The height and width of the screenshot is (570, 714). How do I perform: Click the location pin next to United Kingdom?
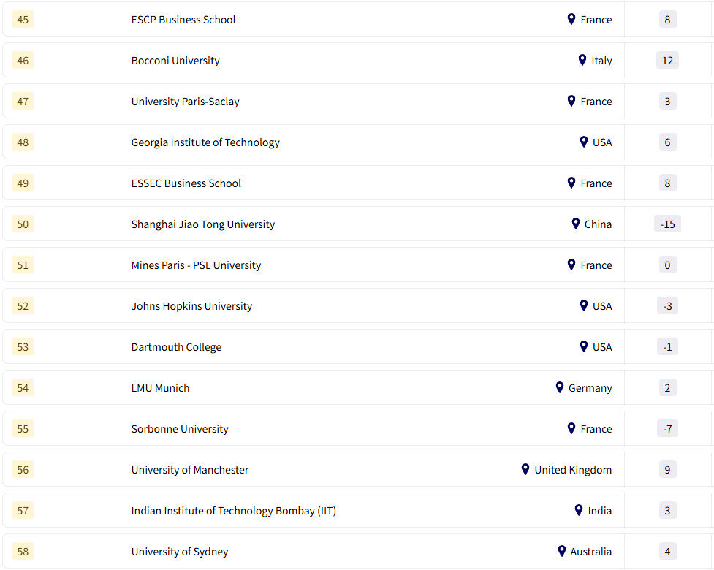[x=525, y=469]
